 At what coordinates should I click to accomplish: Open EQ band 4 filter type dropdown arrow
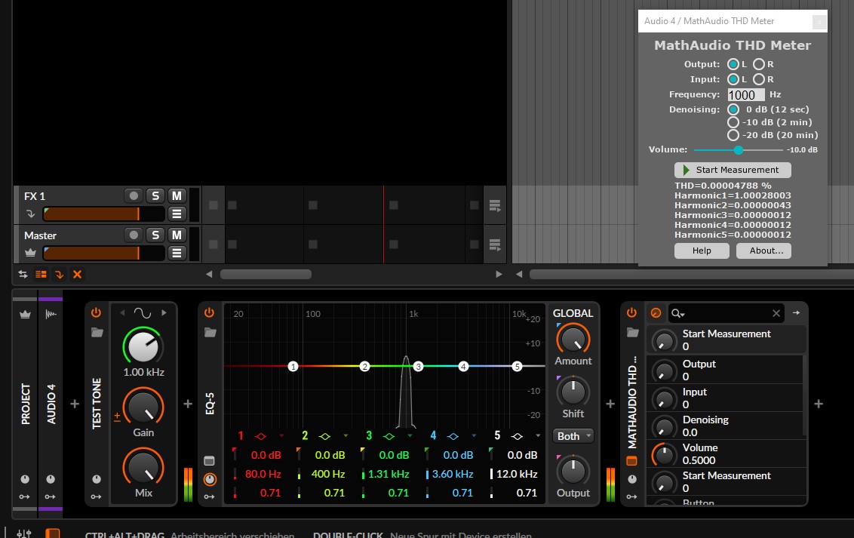click(x=474, y=435)
